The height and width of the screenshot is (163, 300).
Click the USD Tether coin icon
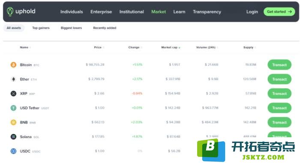click(x=13, y=108)
